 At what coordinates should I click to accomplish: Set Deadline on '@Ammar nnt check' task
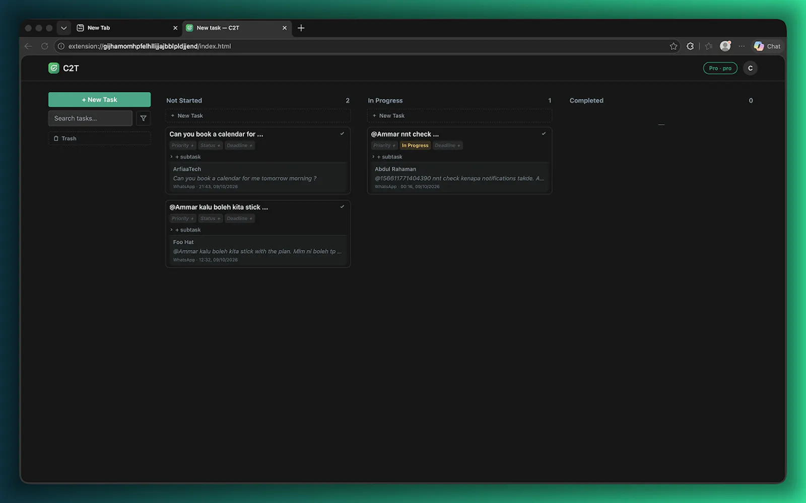447,145
